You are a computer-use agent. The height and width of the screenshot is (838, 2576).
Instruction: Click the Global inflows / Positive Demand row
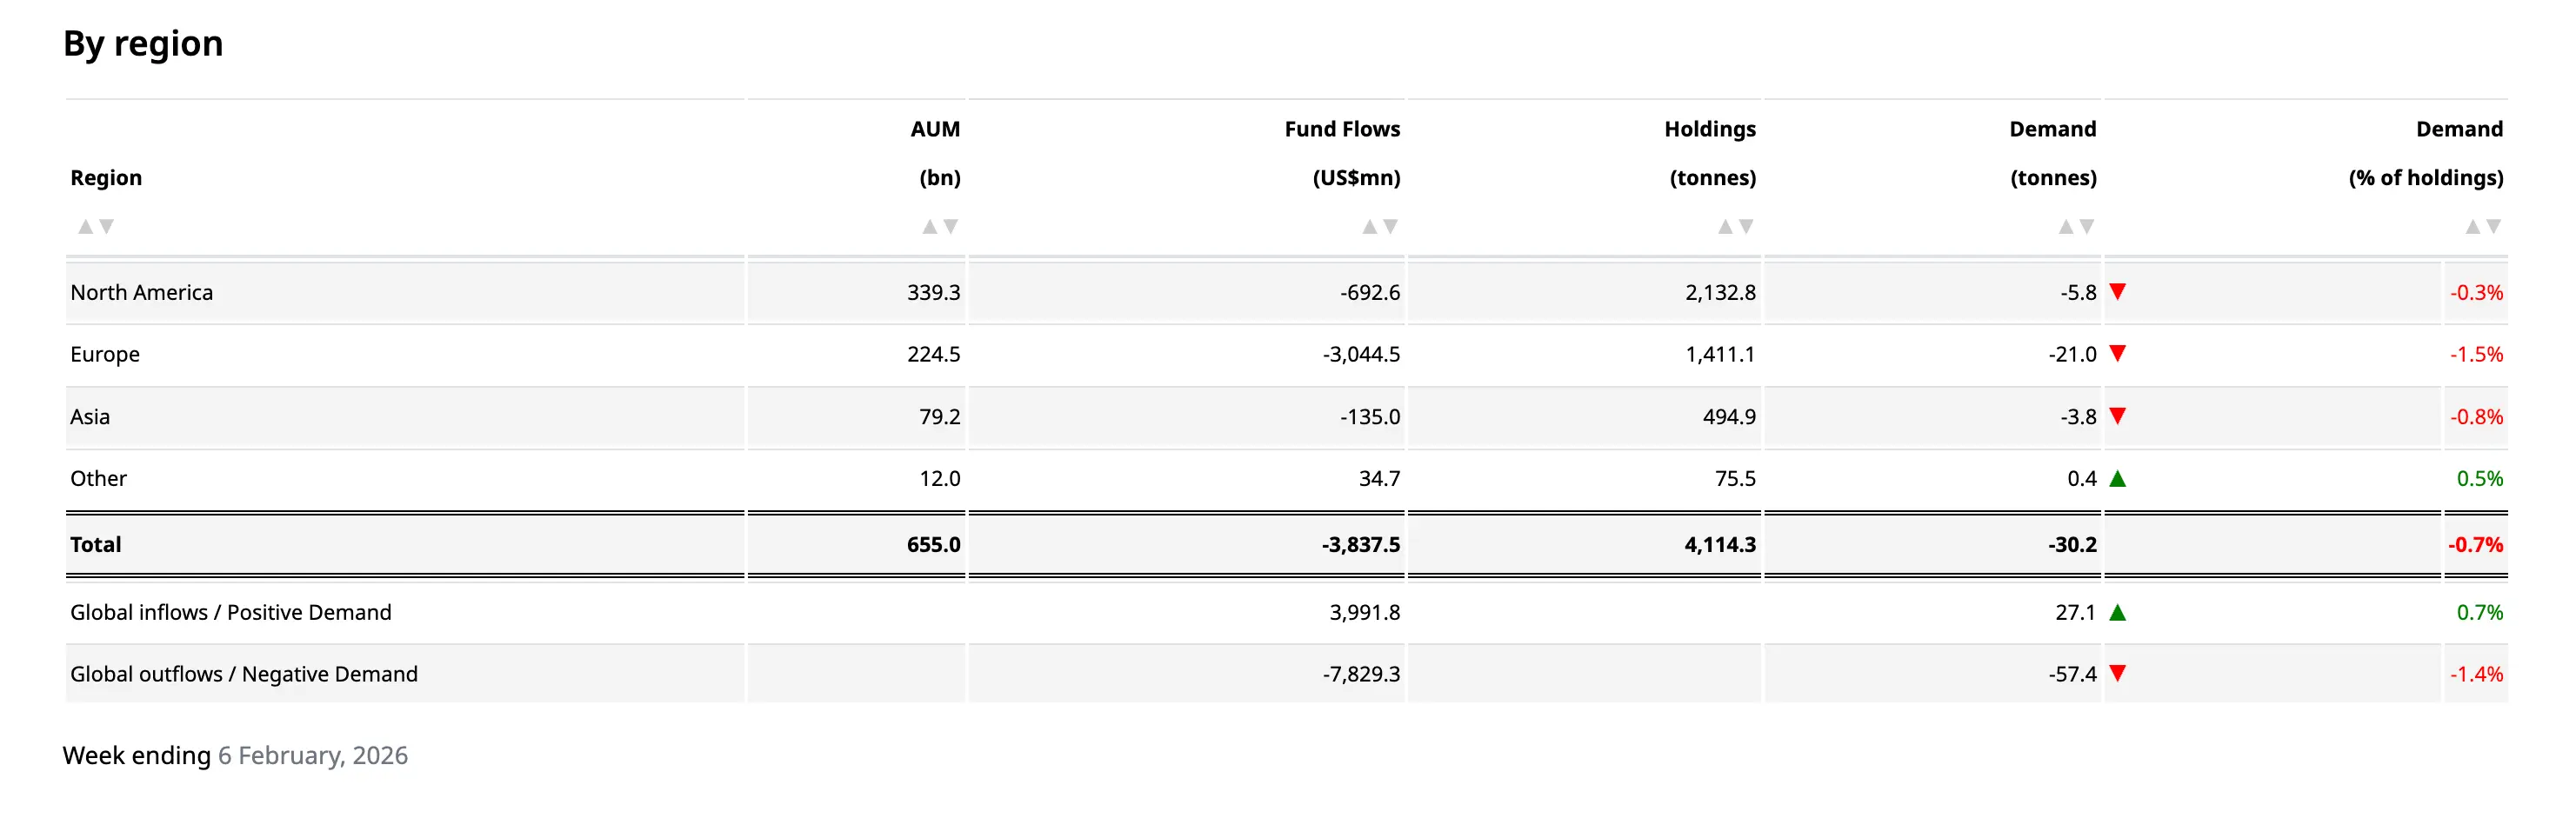[231, 613]
